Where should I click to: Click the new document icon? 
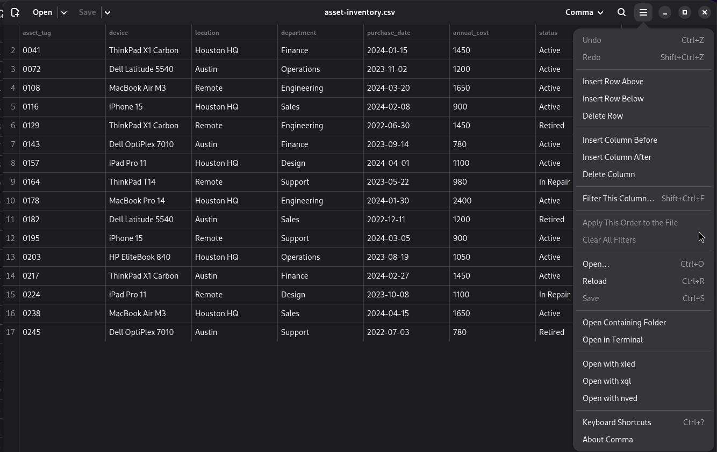pyautogui.click(x=15, y=12)
